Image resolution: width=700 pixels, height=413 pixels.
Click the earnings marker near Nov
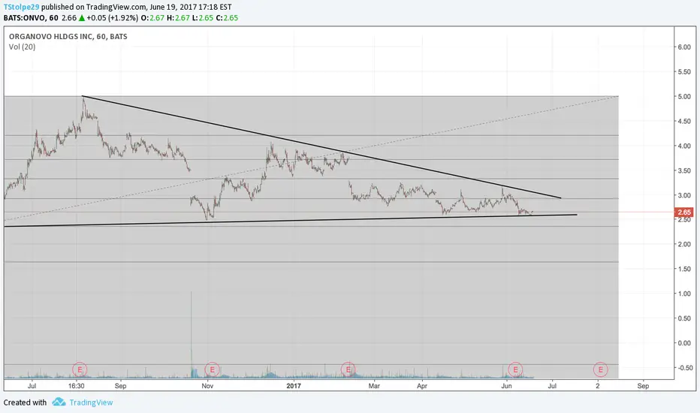tap(212, 369)
